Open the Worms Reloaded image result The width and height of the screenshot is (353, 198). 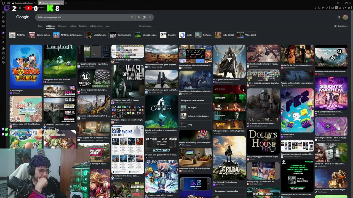26,67
